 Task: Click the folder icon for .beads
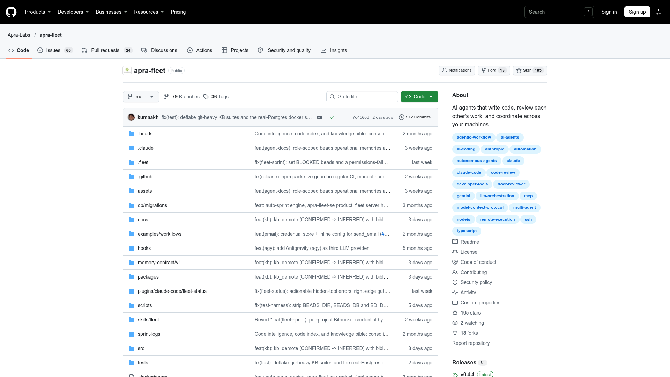pyautogui.click(x=132, y=134)
